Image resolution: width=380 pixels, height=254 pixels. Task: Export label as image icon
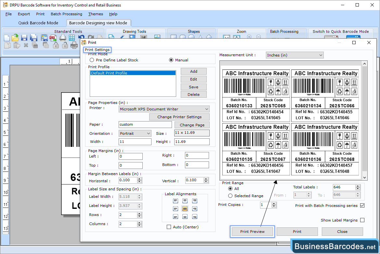[x=44, y=38]
